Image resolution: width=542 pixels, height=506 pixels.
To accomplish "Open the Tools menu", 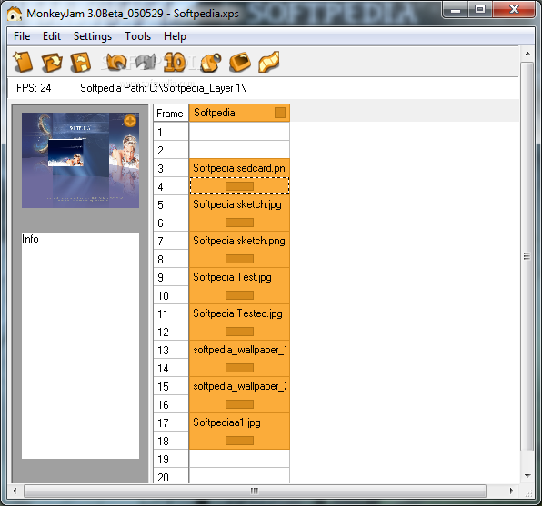I will (x=138, y=36).
